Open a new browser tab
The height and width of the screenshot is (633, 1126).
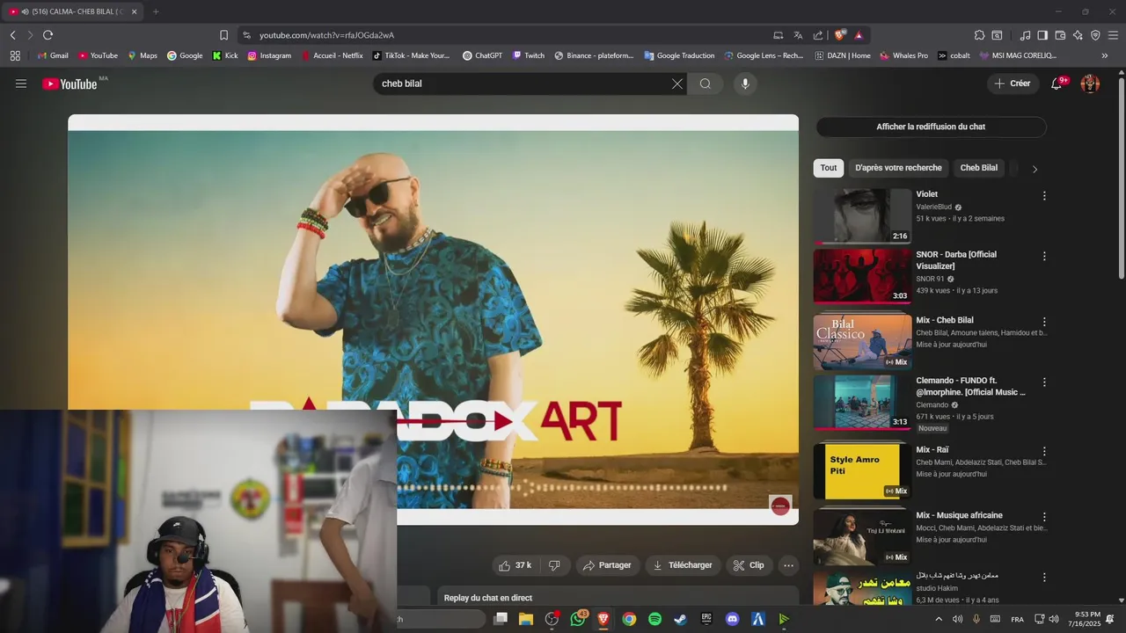point(156,11)
